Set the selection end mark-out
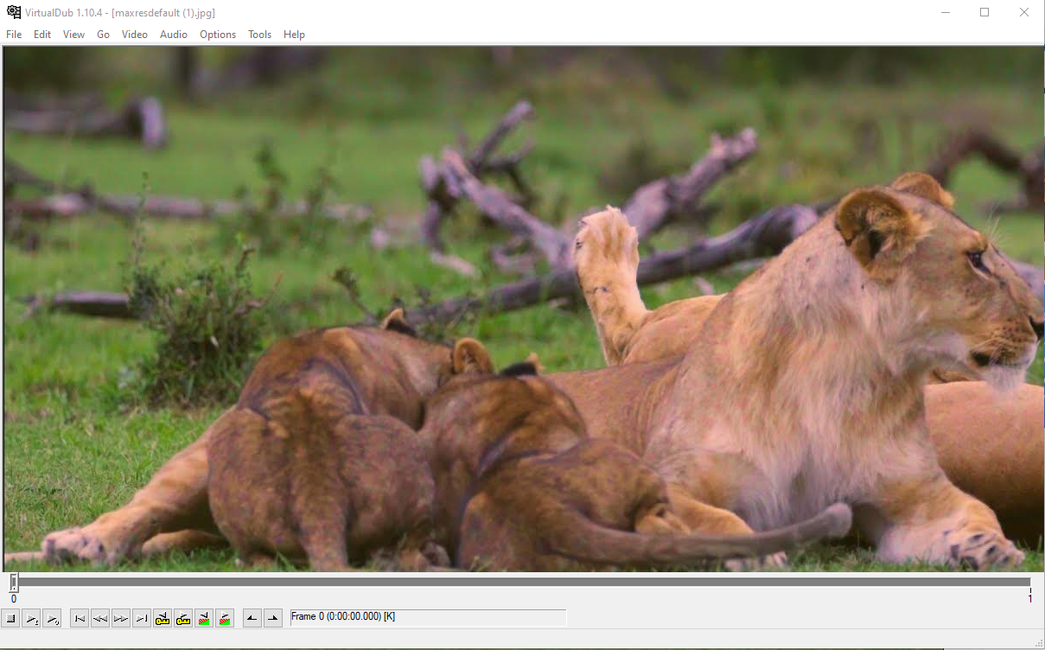1045x650 pixels. pos(273,618)
